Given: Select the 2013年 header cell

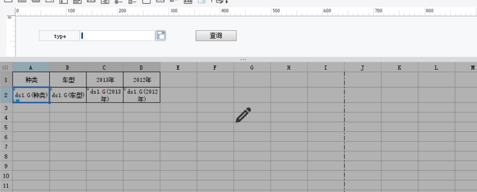Looking at the screenshot, I should pos(105,80).
